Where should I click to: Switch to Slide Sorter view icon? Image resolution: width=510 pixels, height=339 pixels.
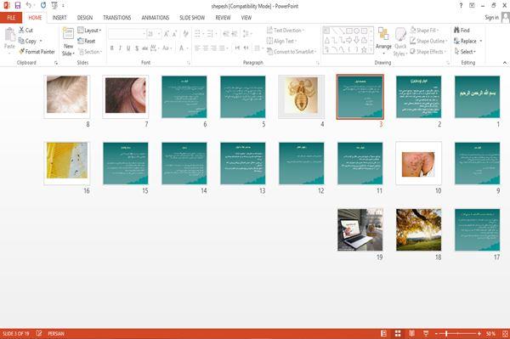click(x=398, y=333)
